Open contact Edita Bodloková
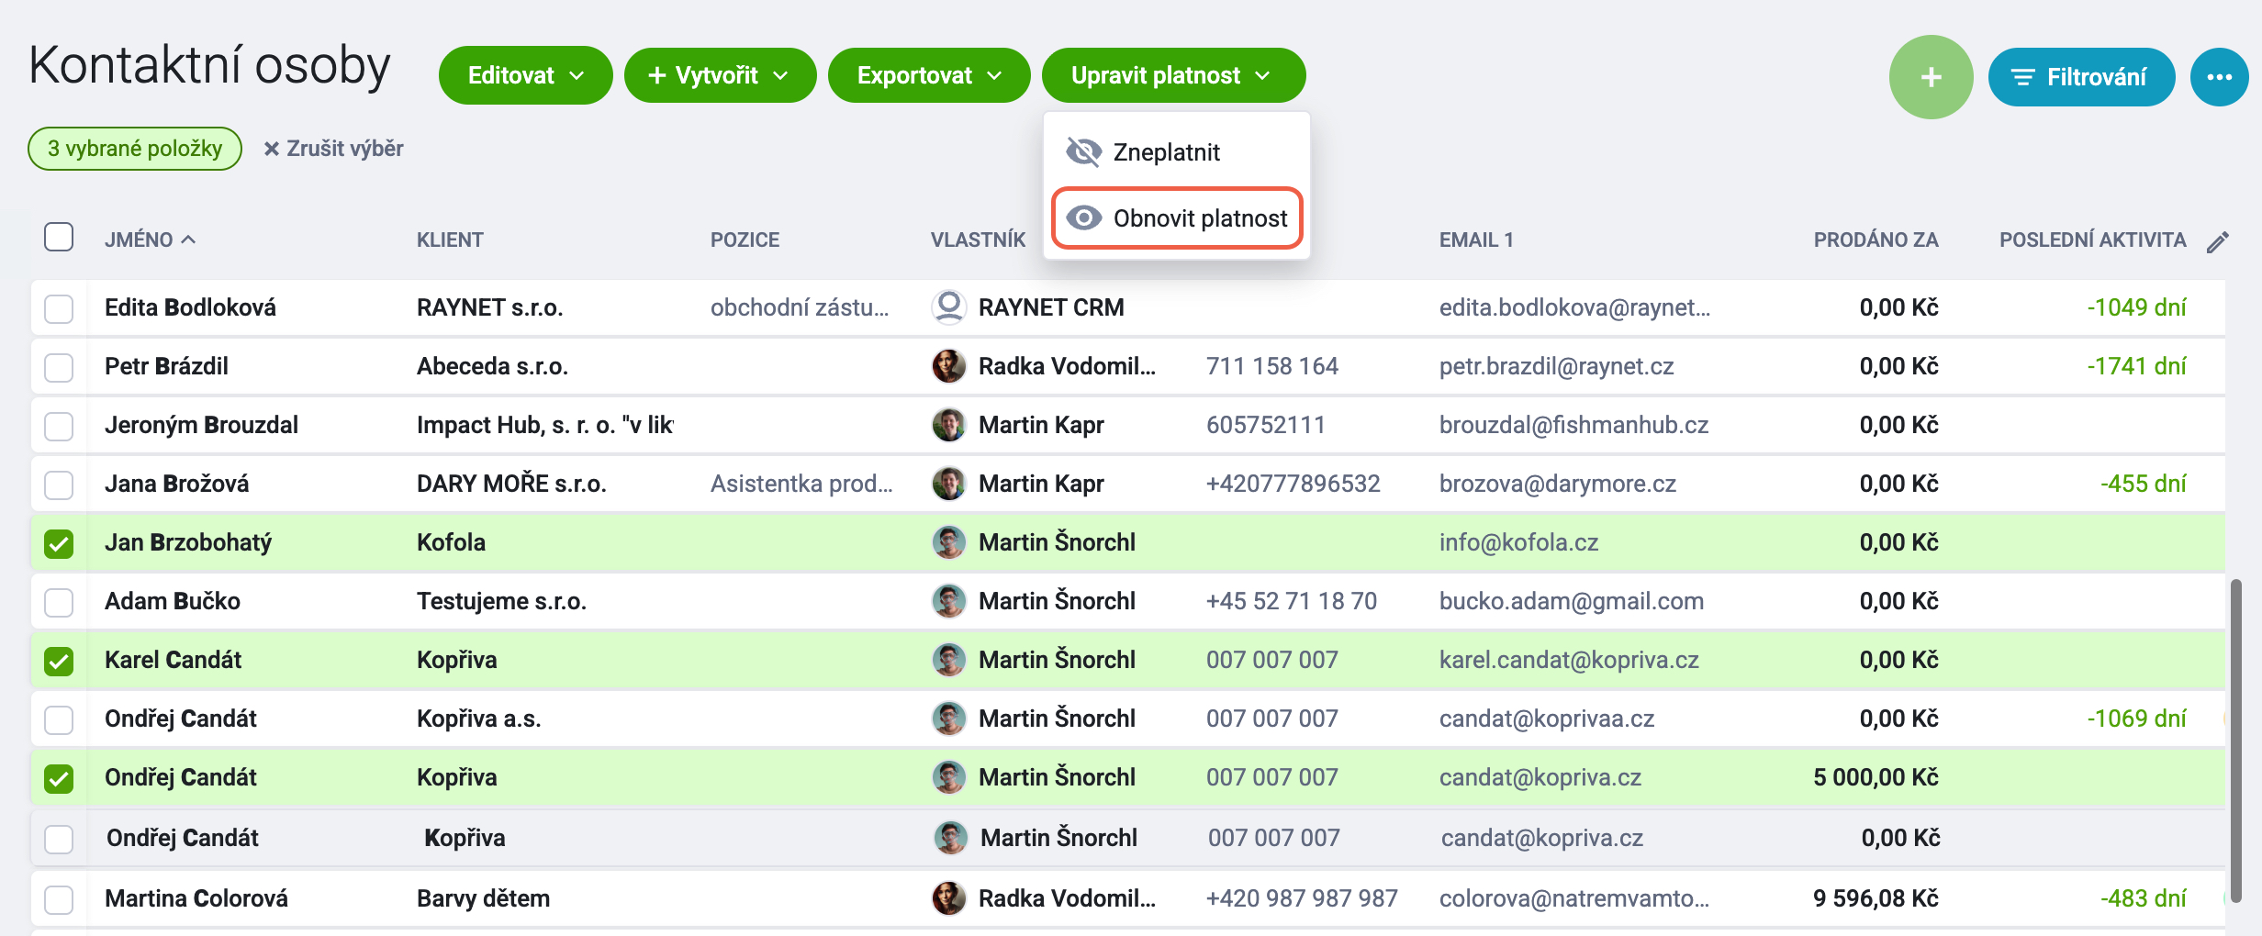The image size is (2262, 936). click(190, 307)
